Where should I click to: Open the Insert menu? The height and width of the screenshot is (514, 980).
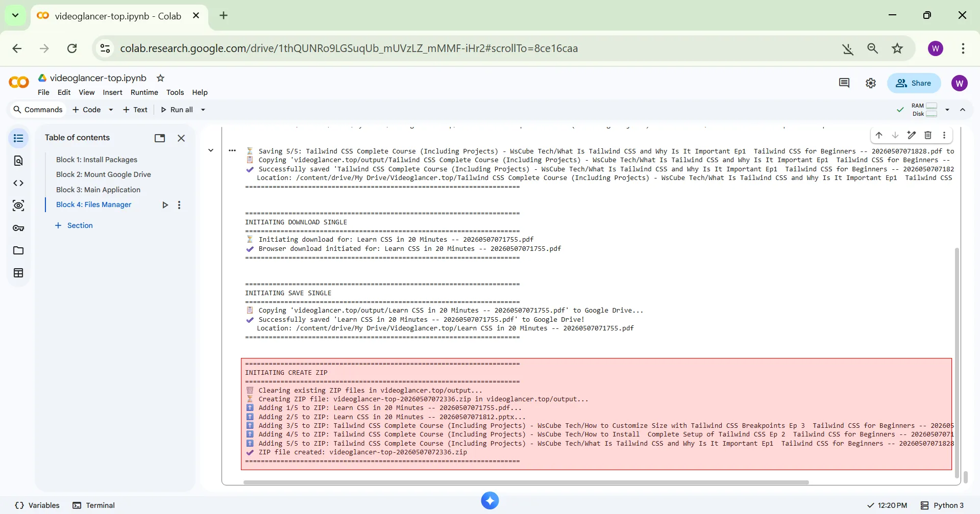112,92
